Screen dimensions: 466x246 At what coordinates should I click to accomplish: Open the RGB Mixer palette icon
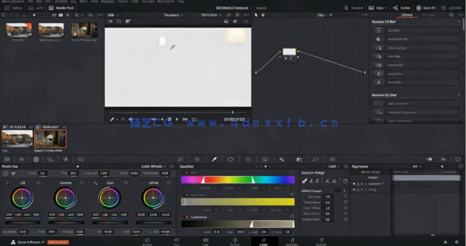coord(65,160)
